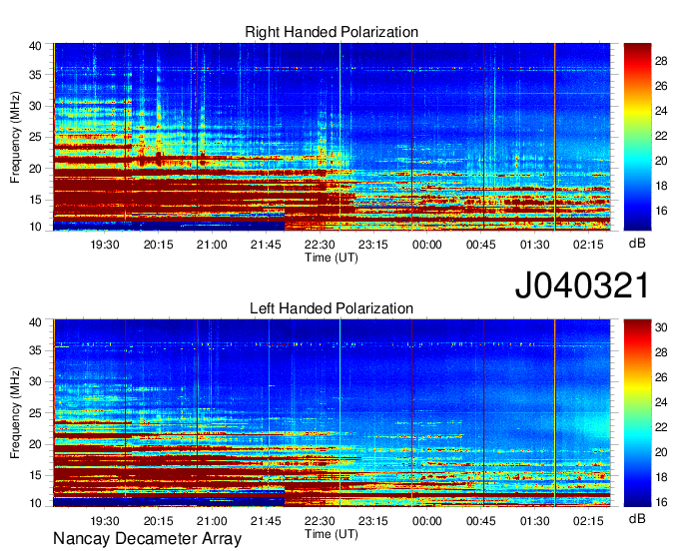The width and height of the screenshot is (679, 551).
Task: Click the 35 MHz tick of Left Handed plot
Action: [35, 350]
